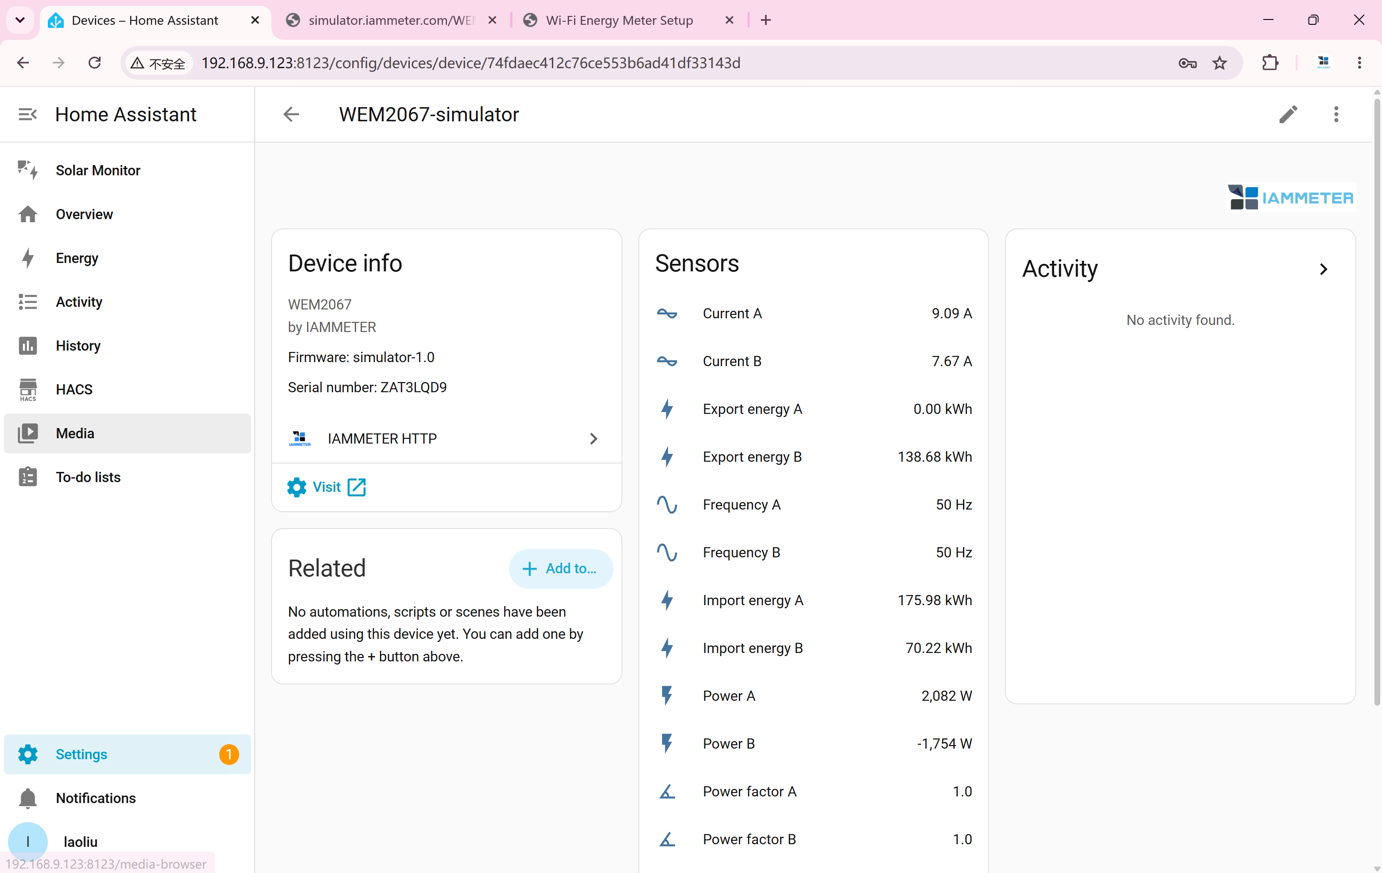The width and height of the screenshot is (1382, 873).
Task: Open Power A sensor entry
Action: point(813,696)
